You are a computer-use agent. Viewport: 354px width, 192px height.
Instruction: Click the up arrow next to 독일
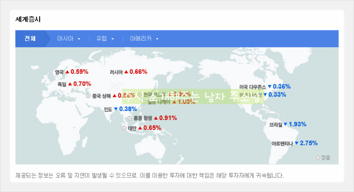70,84
